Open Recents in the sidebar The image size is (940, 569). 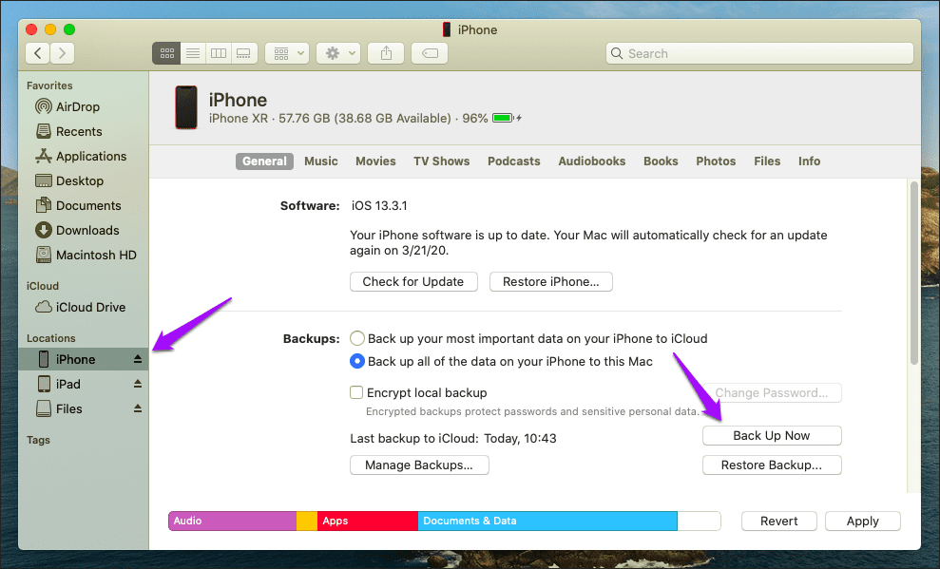point(84,131)
